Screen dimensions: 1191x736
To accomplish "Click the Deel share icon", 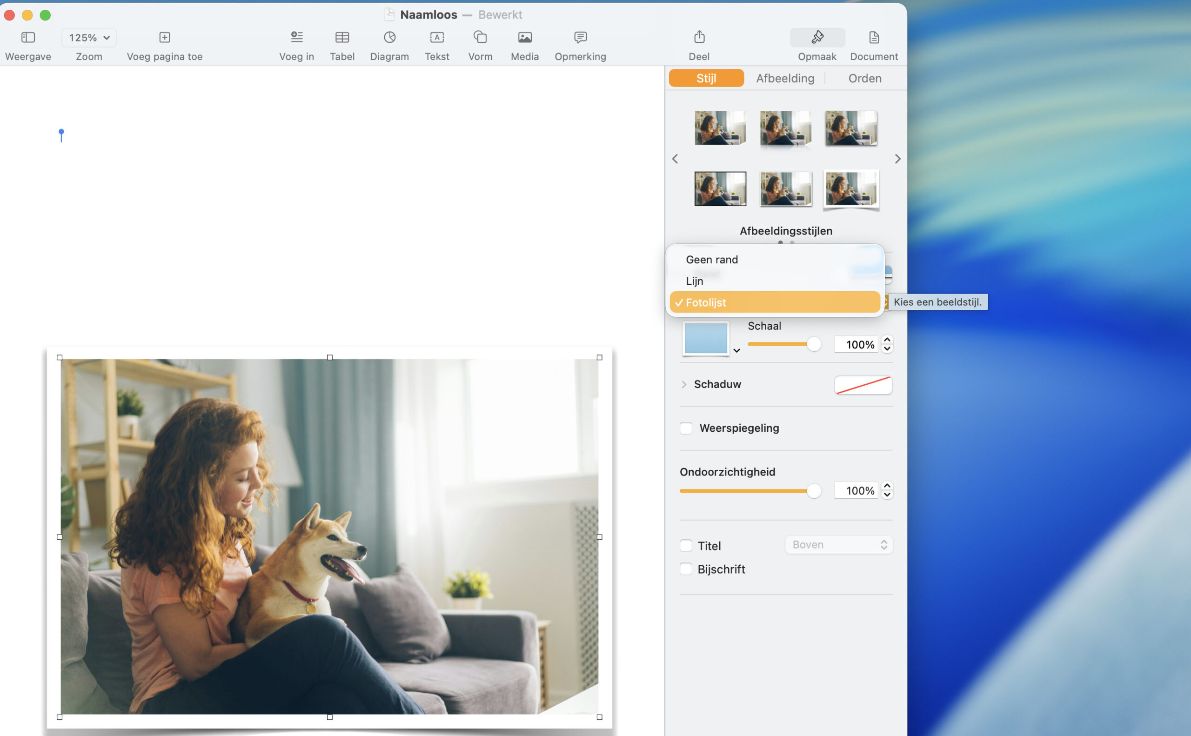I will coord(699,38).
